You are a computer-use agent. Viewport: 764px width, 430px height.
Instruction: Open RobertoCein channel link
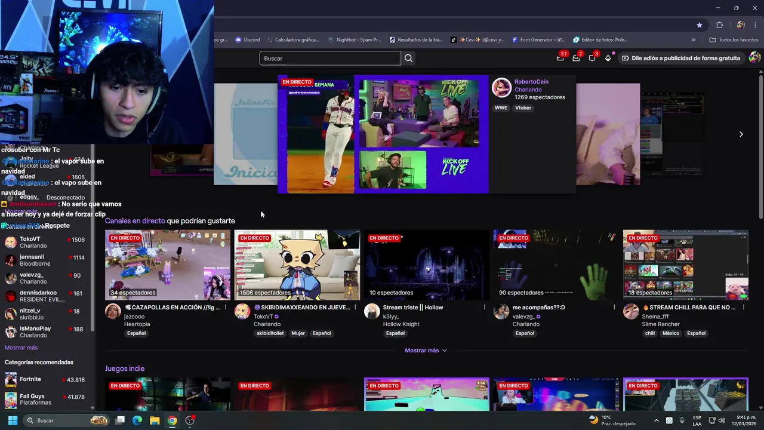tap(531, 82)
